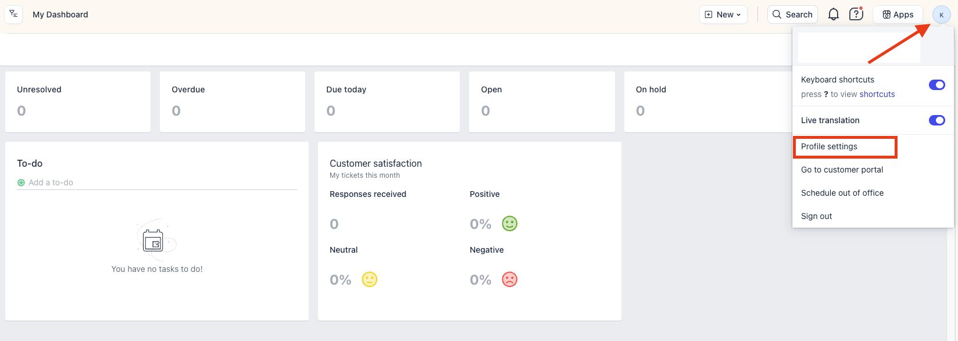Open the Apps menu button
958x341 pixels.
click(x=898, y=15)
